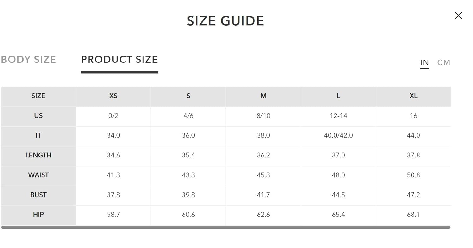The height and width of the screenshot is (248, 473).
Task: Click the M column header
Action: [263, 96]
